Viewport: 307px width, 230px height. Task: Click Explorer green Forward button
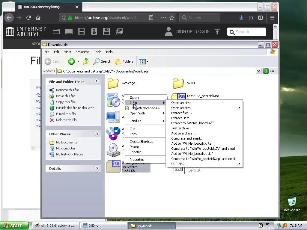[71, 61]
